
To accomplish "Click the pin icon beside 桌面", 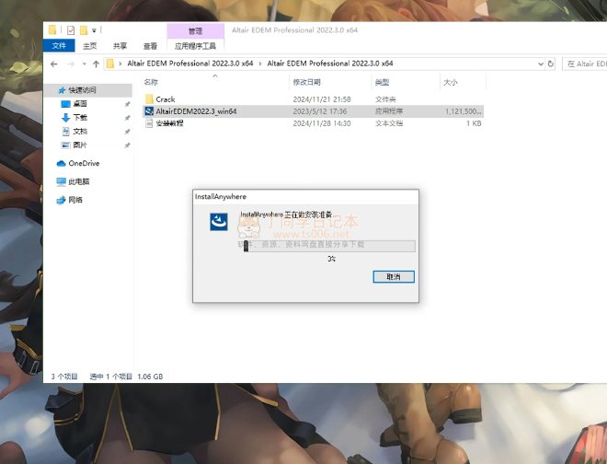I will tap(127, 104).
